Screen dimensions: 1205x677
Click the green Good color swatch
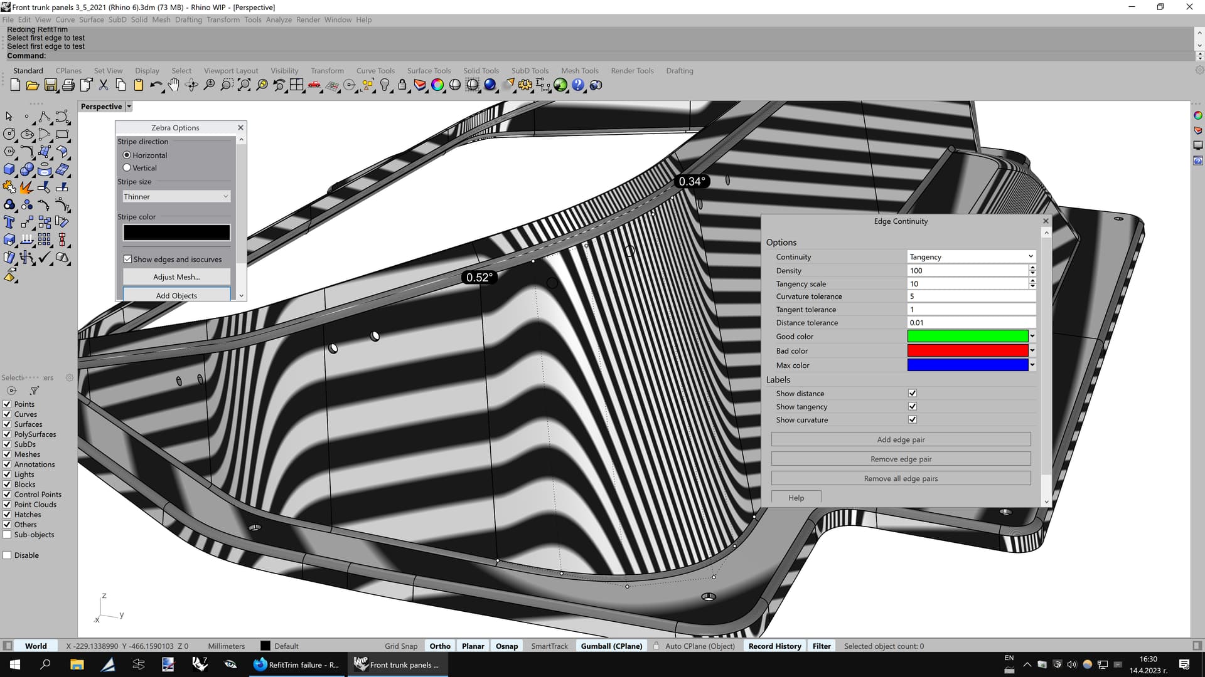coord(967,337)
